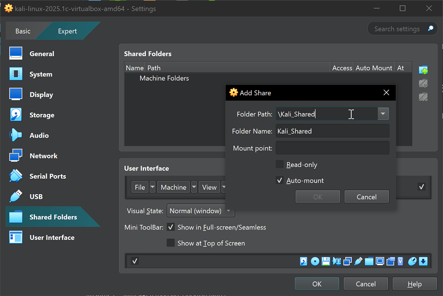This screenshot has height=296, width=443.
Task: Click the Access column header
Action: [342, 68]
